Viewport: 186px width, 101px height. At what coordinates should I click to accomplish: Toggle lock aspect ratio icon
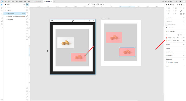(x=181, y=11)
